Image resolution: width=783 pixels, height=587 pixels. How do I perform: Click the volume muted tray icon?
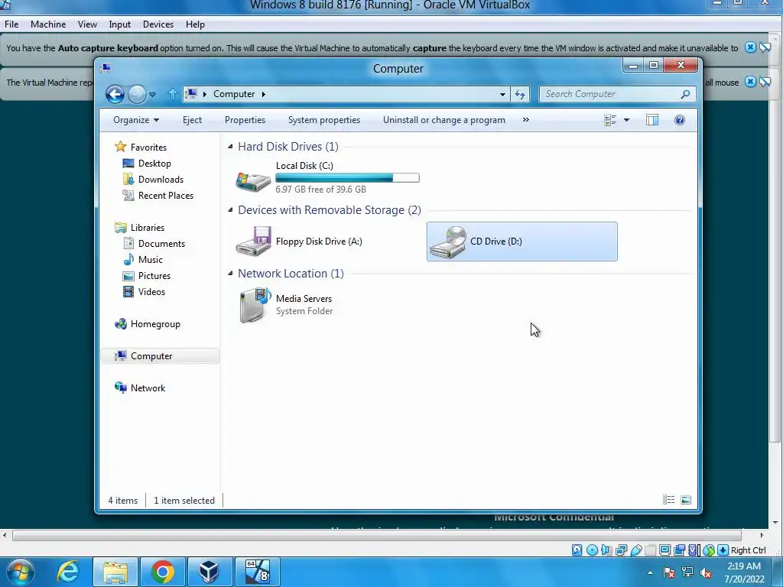click(706, 572)
